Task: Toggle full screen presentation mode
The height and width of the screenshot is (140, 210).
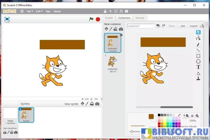Action: [x=7, y=19]
